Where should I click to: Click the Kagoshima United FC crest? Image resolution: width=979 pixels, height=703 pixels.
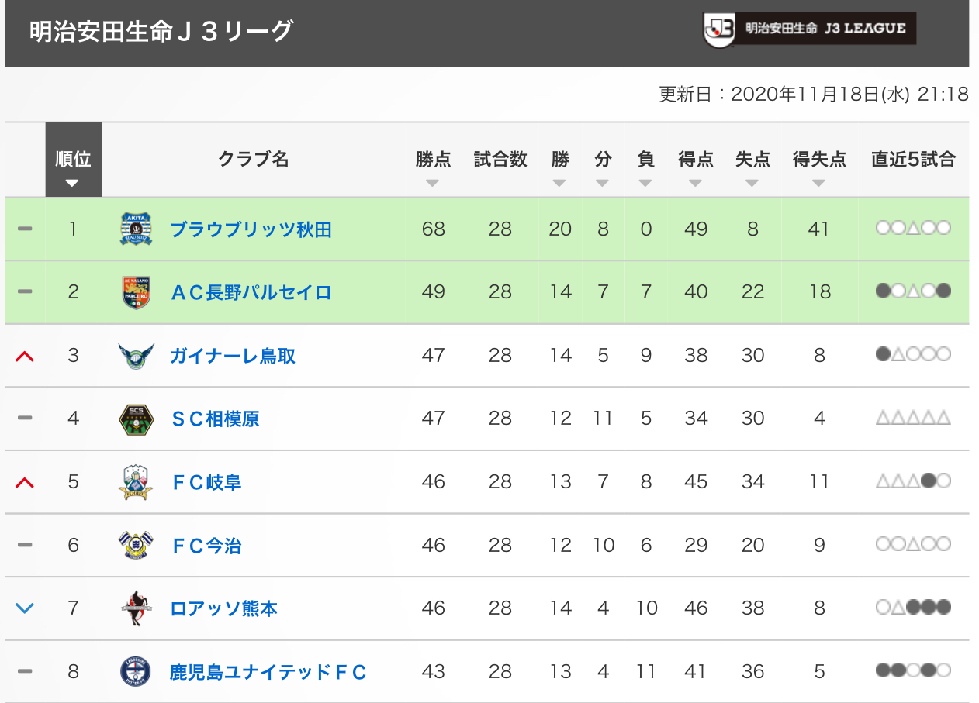[x=137, y=671]
